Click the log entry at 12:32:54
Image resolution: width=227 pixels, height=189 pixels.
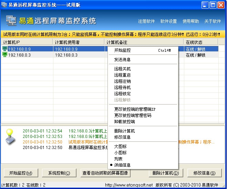65,131
